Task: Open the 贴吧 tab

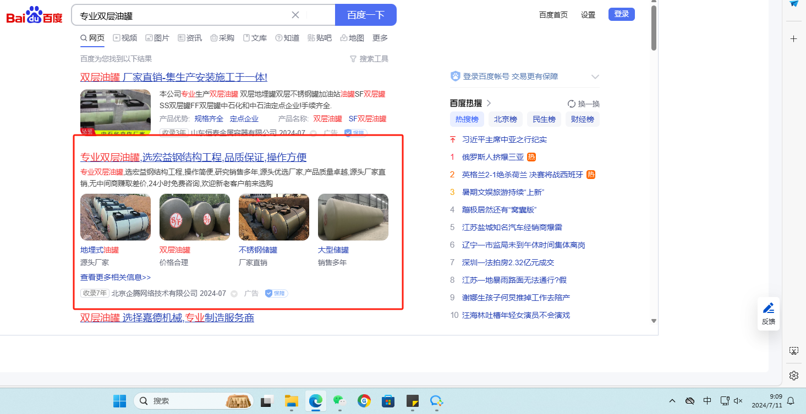Action: pyautogui.click(x=320, y=38)
